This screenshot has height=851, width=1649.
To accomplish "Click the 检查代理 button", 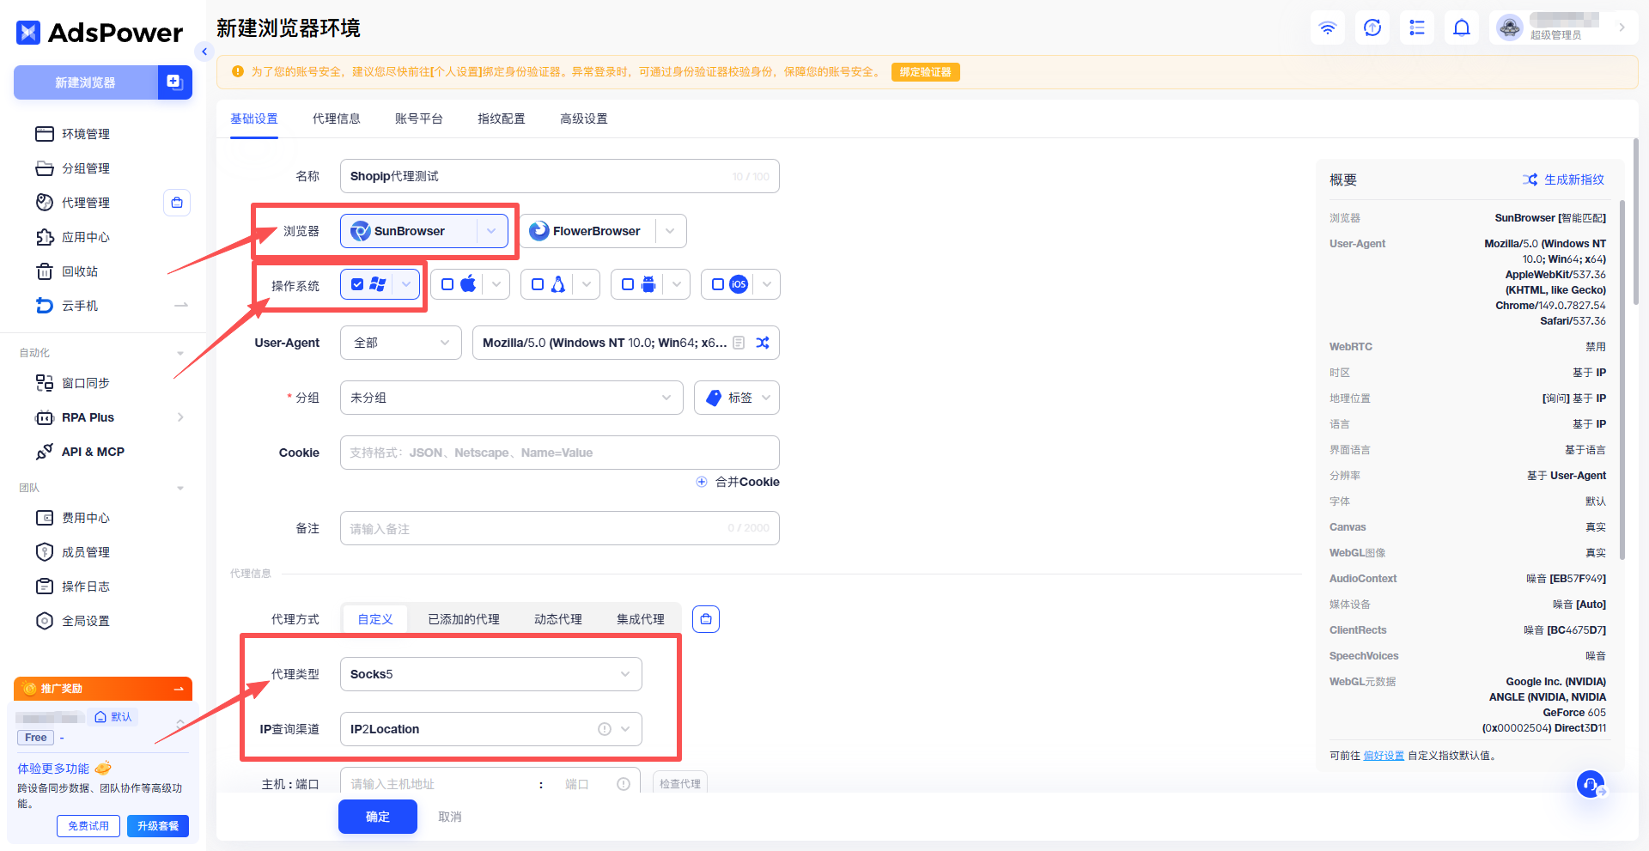I will 680,784.
